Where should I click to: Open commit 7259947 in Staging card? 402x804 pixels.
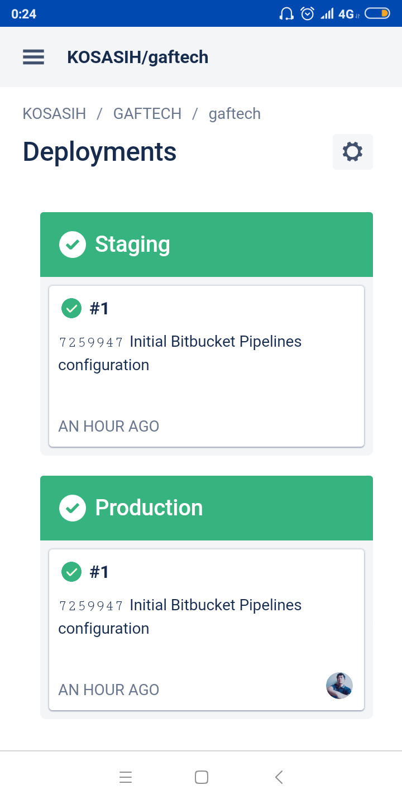pyautogui.click(x=91, y=342)
